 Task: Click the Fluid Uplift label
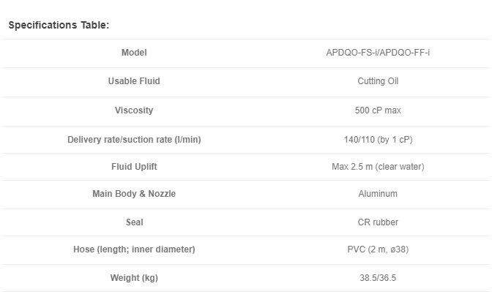tap(134, 167)
